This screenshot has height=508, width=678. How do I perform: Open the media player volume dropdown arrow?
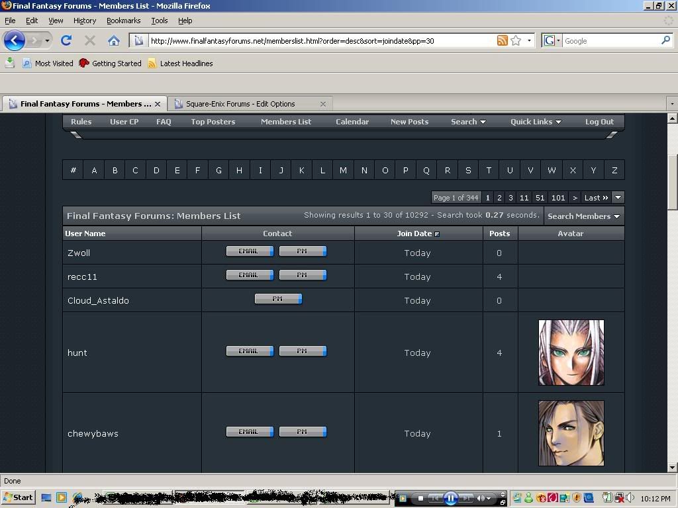(x=489, y=499)
